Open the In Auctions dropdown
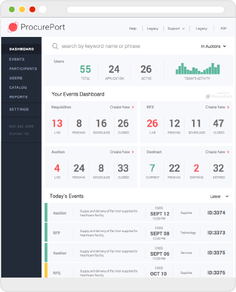236x292 pixels. pyautogui.click(x=214, y=47)
